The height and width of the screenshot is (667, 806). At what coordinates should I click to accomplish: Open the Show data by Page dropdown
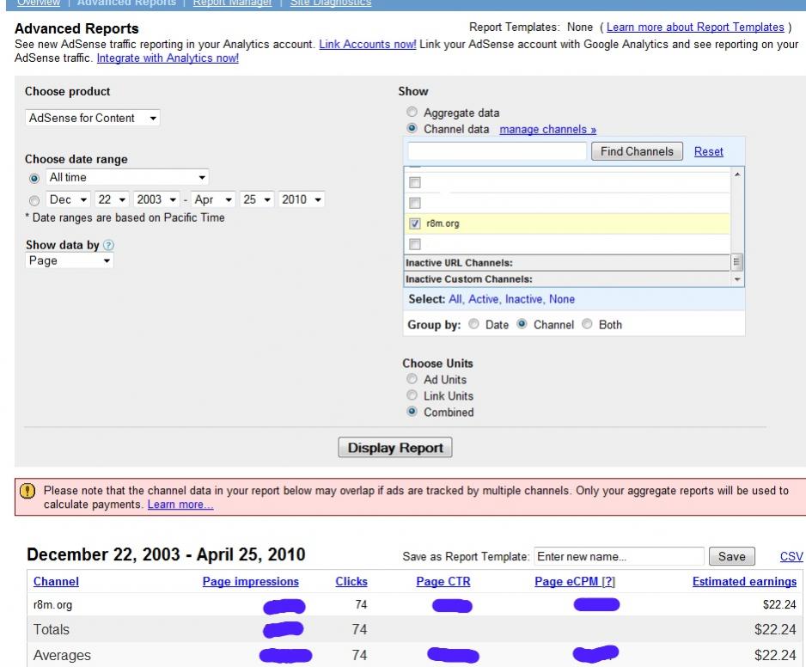point(70,260)
